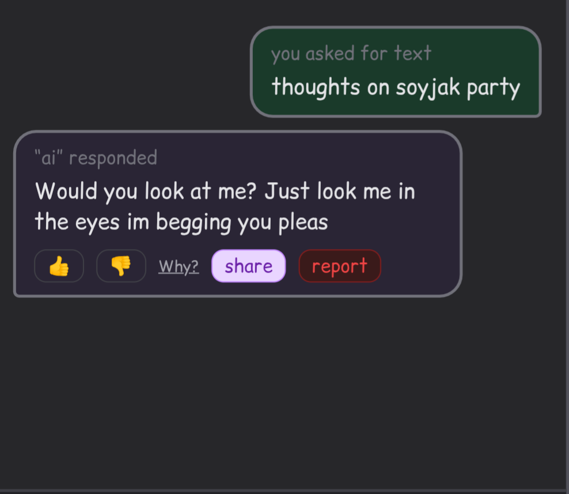This screenshot has height=494, width=569.
Task: Open the "Why?" explanation link
Action: click(x=179, y=266)
